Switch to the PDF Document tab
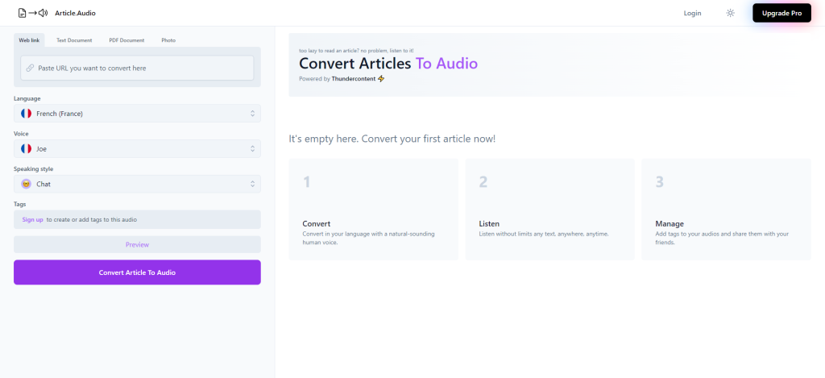The image size is (825, 378). click(126, 40)
